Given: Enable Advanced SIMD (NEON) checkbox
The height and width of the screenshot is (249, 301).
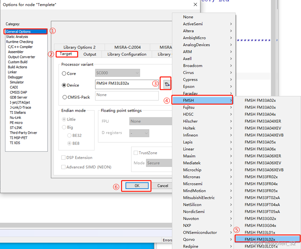Looking at the screenshot, I should pyautogui.click(x=63, y=167).
